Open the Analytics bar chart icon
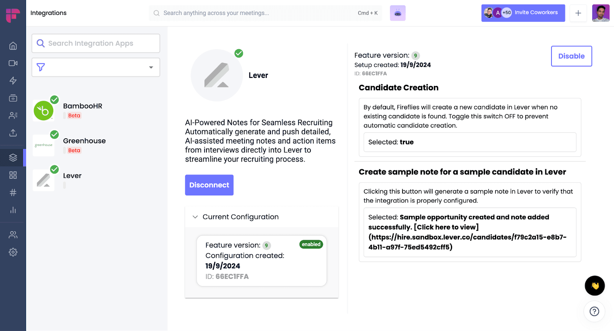Viewport: 614px width, 331px height. pos(13,210)
